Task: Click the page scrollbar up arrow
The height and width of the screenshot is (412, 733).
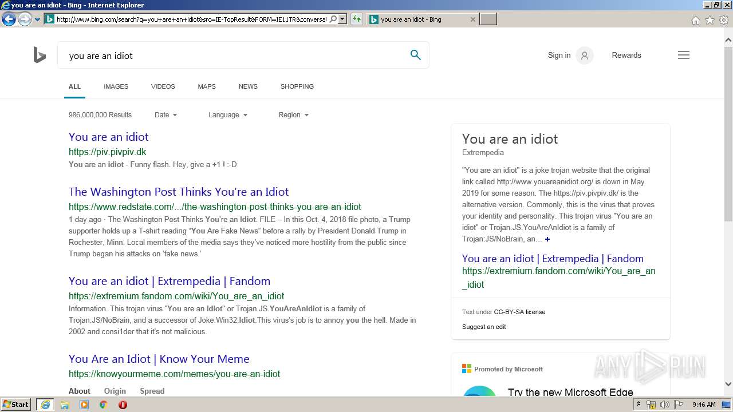Action: pyautogui.click(x=728, y=40)
